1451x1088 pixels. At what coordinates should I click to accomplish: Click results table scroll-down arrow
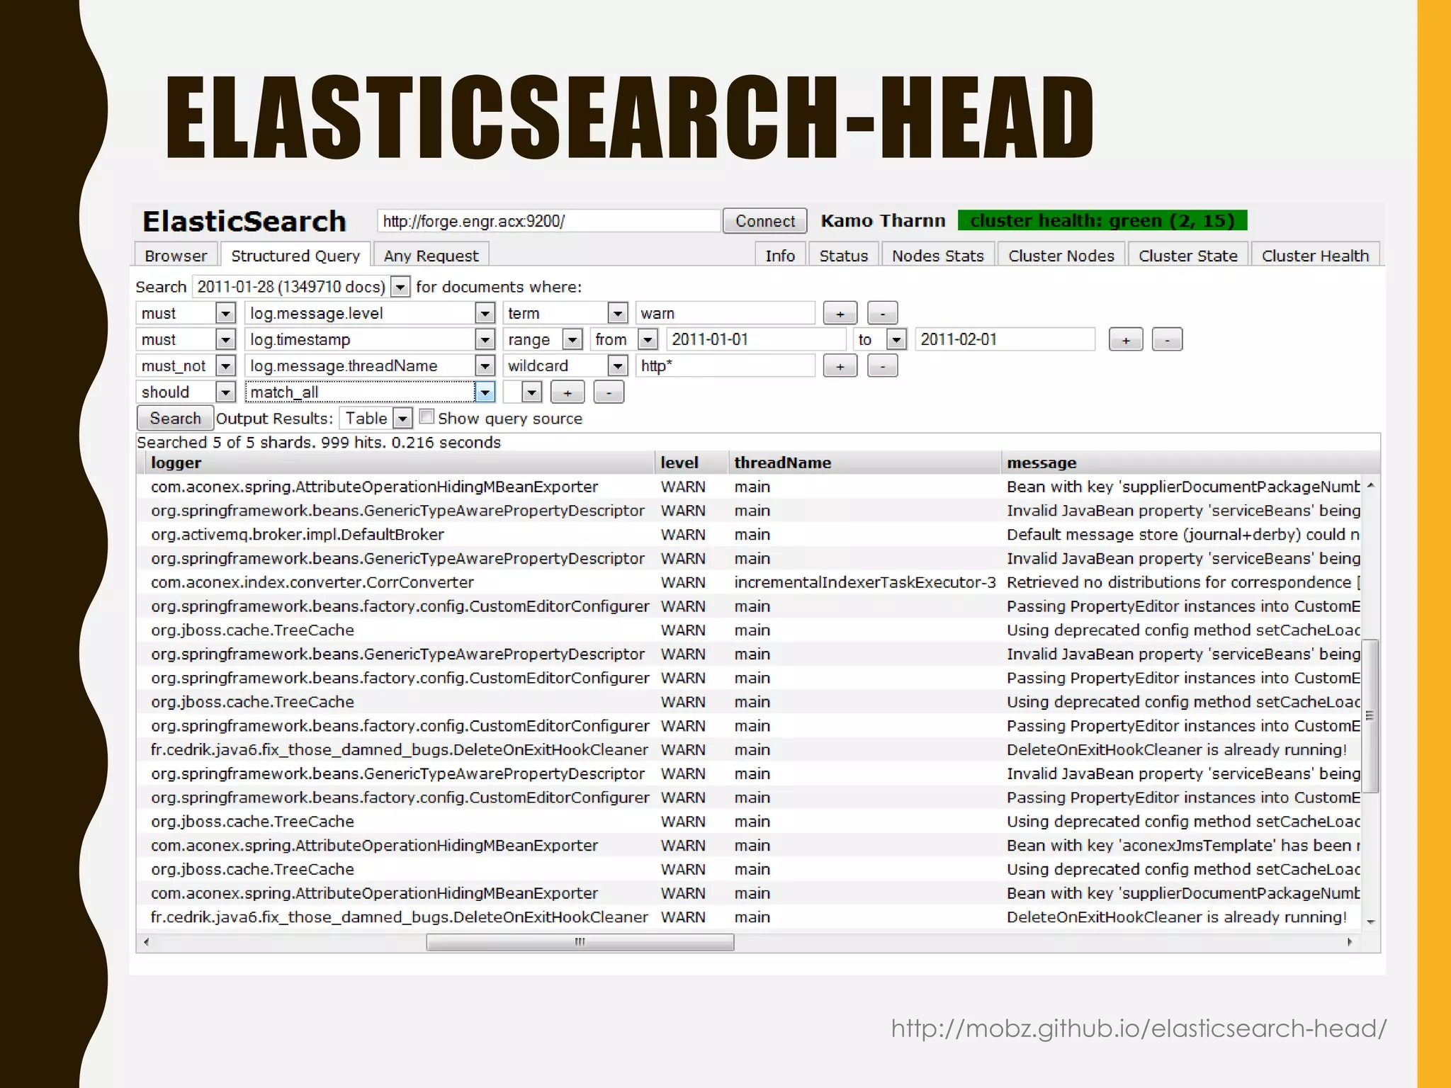tap(1371, 922)
